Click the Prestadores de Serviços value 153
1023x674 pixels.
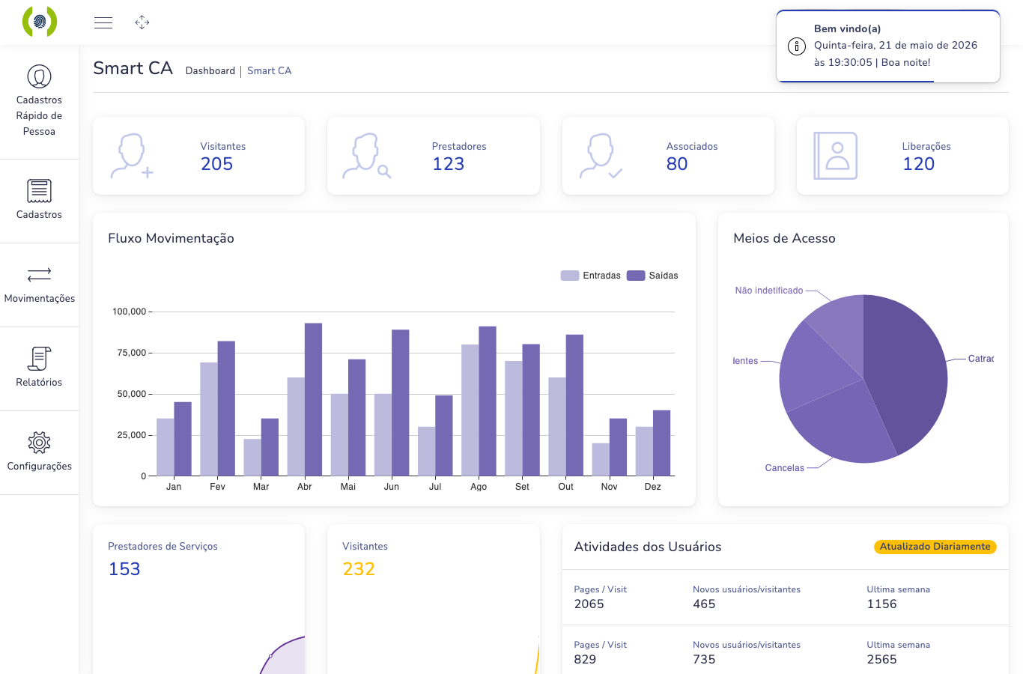[124, 569]
